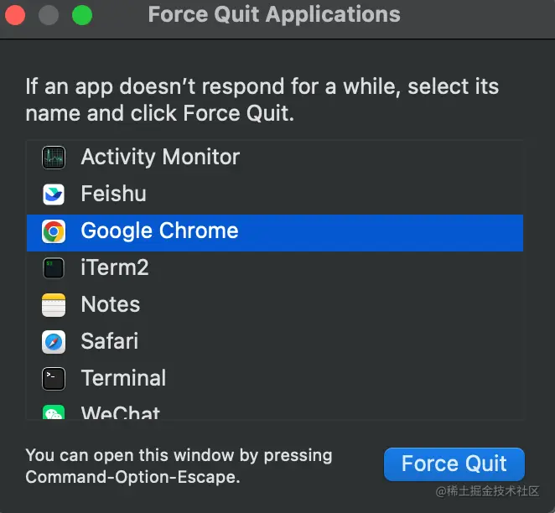Click the blue Force Quit button
This screenshot has width=555, height=513.
point(454,464)
